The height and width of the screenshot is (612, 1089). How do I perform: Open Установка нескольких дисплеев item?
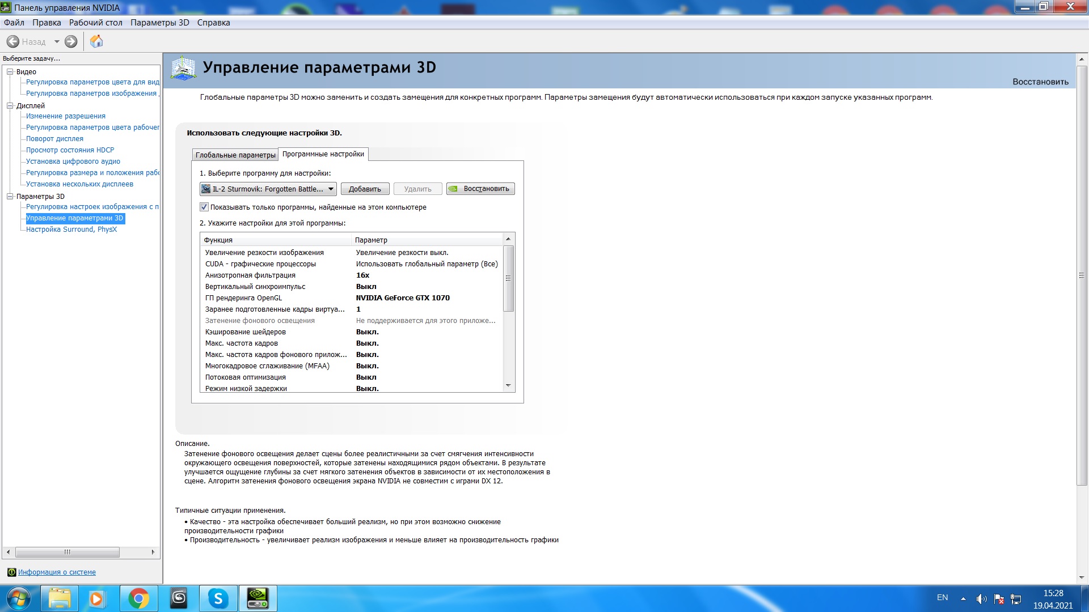click(79, 184)
